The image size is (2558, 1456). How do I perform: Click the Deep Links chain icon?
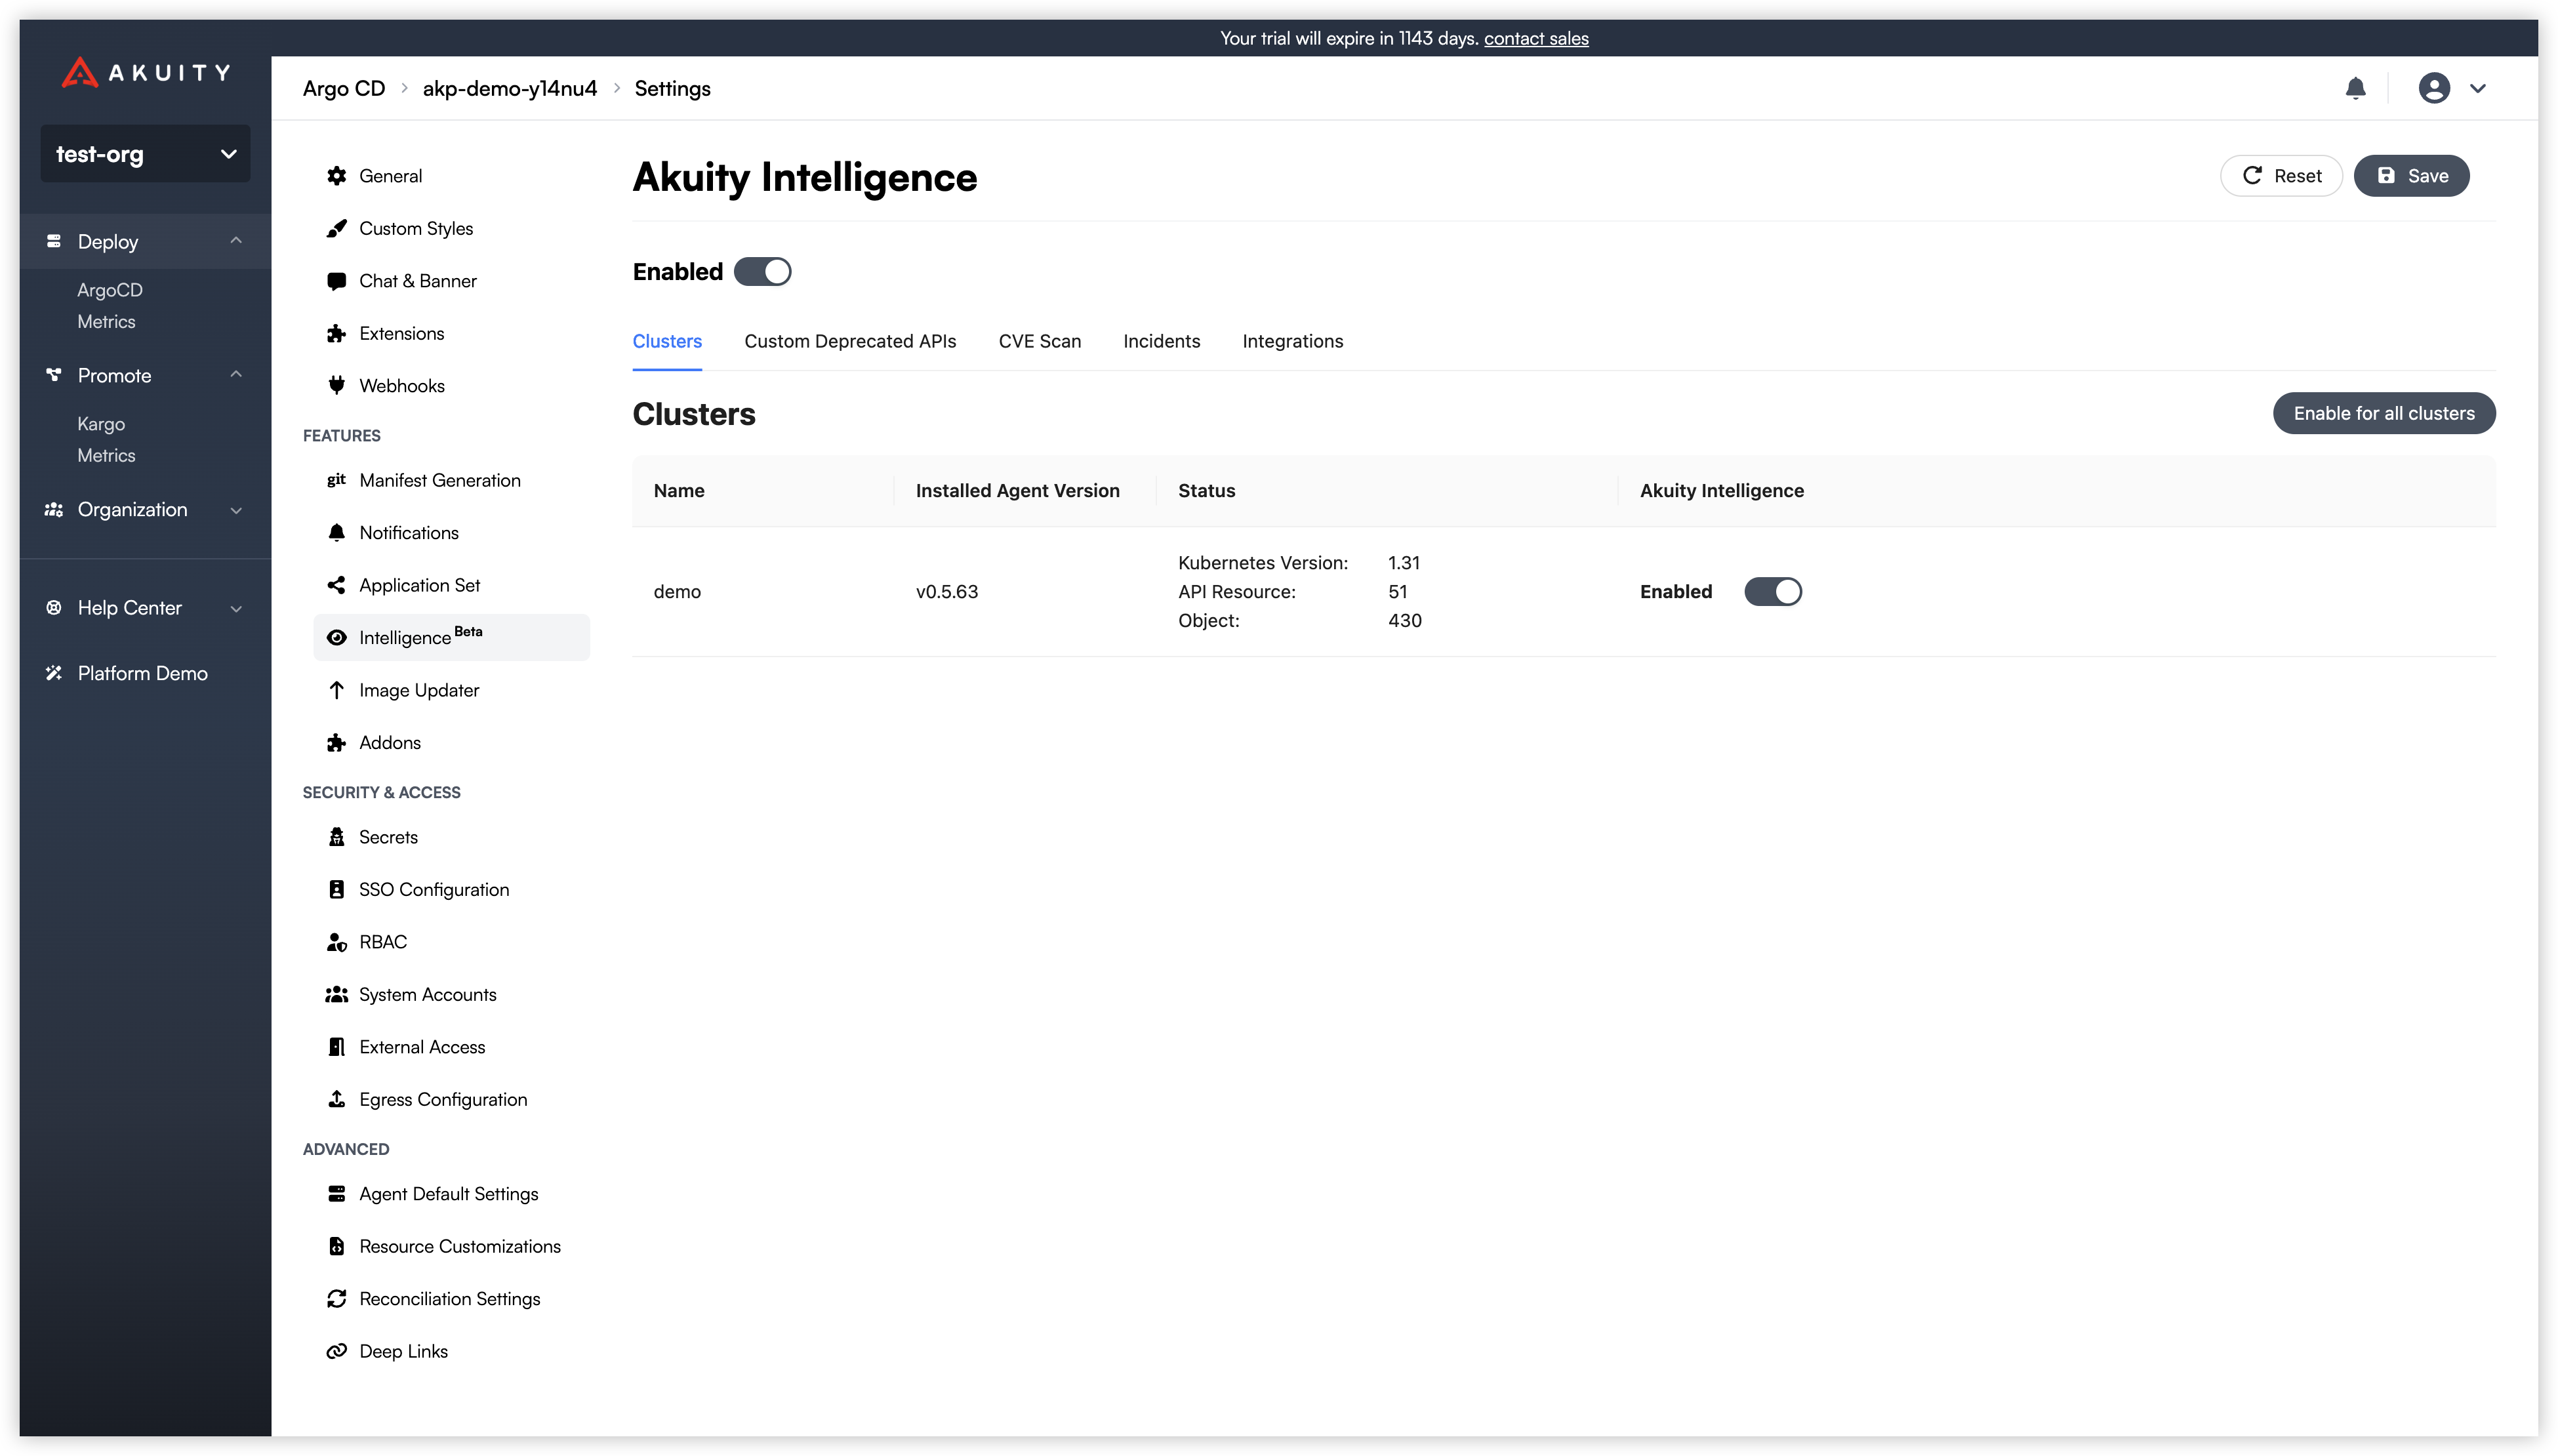[x=336, y=1352]
